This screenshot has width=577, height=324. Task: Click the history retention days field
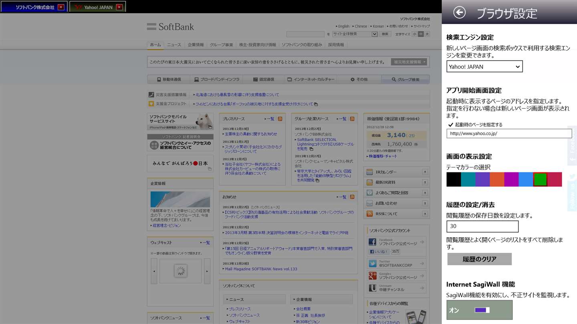click(482, 226)
